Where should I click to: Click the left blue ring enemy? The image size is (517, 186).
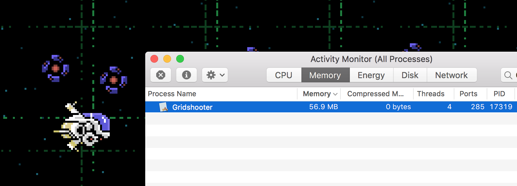click(x=56, y=68)
